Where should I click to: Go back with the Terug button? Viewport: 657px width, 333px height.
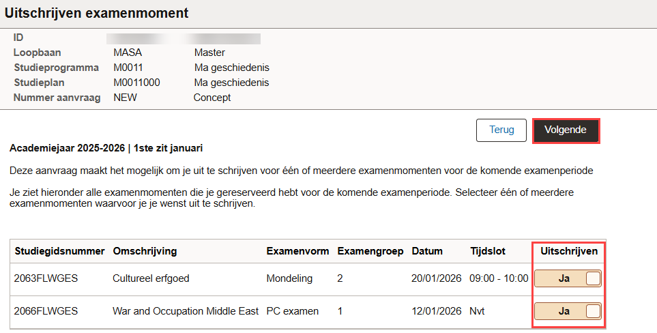pyautogui.click(x=501, y=130)
